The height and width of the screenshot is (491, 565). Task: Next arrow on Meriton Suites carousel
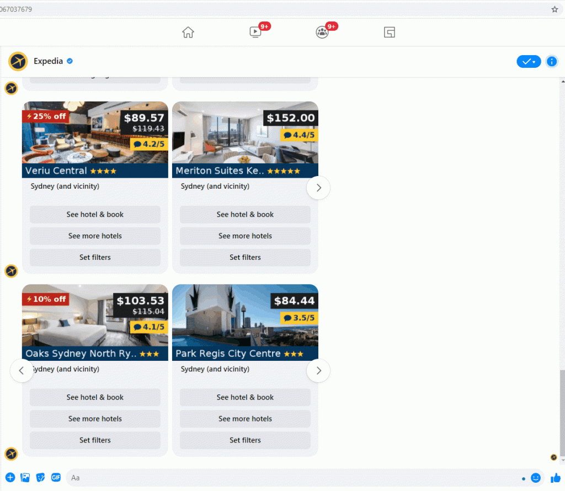(318, 188)
